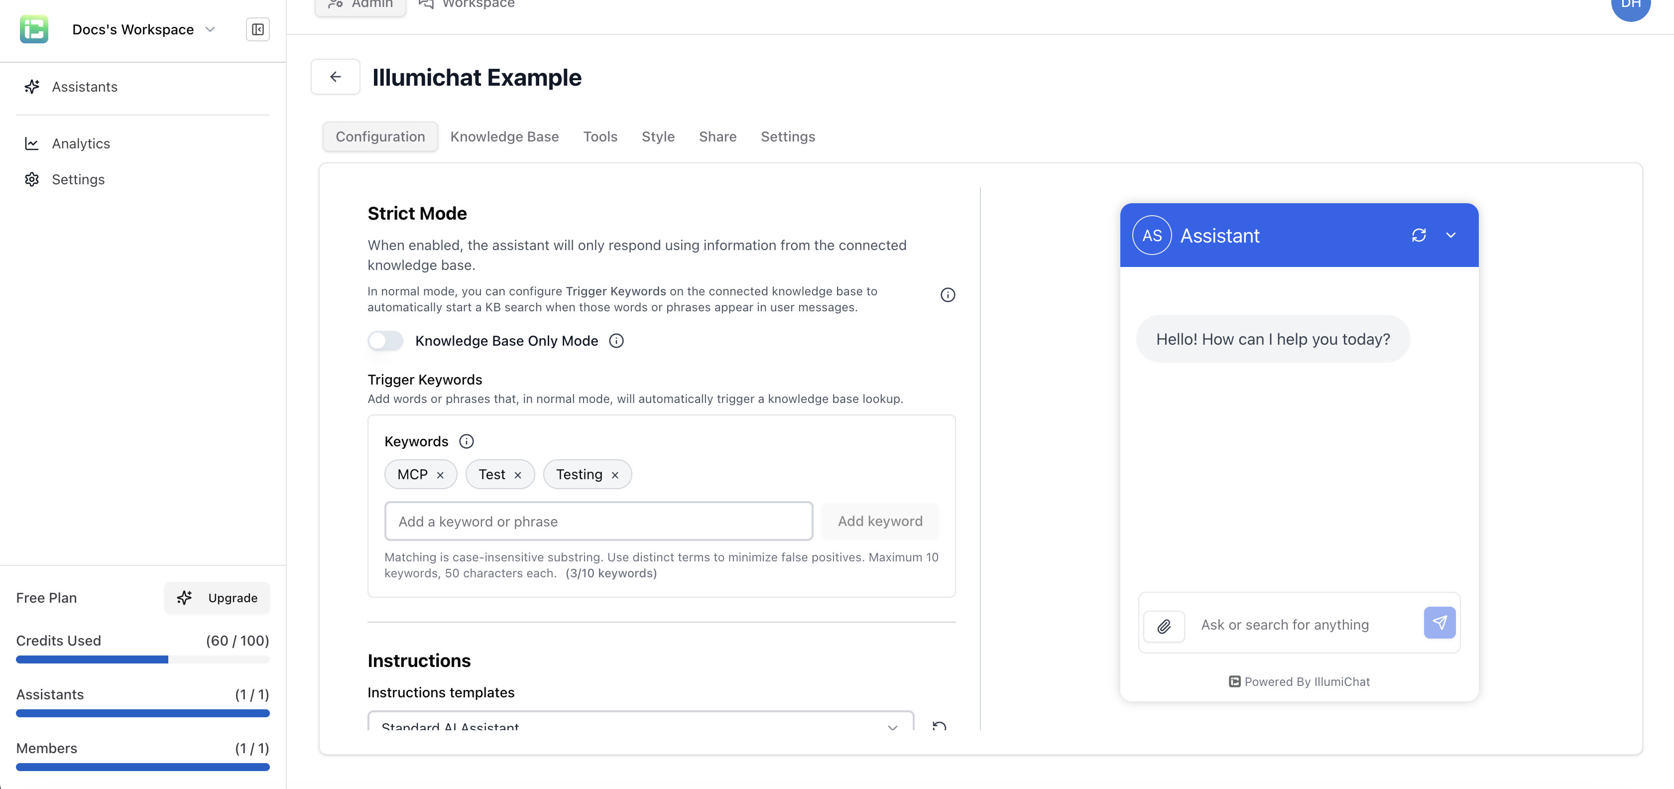Switch to the Knowledge Base tab

[x=504, y=136]
